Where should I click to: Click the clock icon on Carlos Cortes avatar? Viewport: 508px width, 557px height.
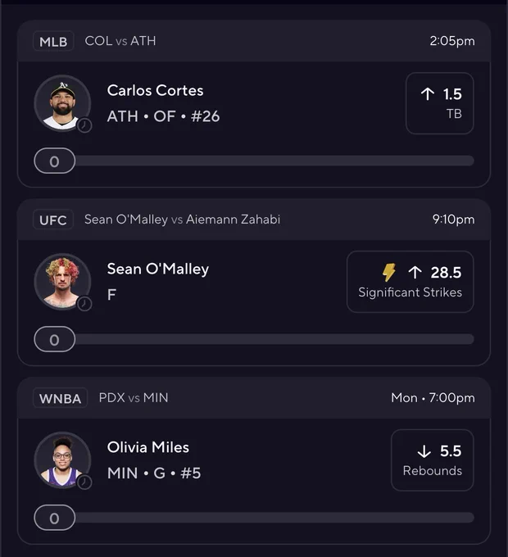coord(84,125)
